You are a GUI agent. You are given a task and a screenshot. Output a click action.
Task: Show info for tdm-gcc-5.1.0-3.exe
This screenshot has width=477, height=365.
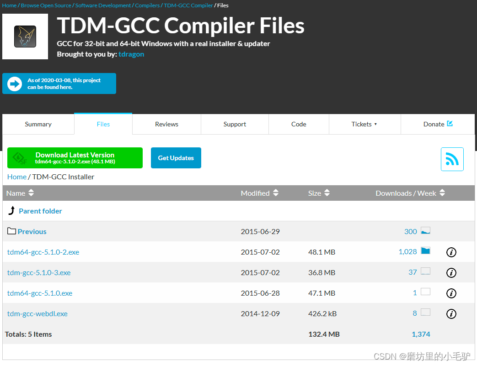coord(451,273)
